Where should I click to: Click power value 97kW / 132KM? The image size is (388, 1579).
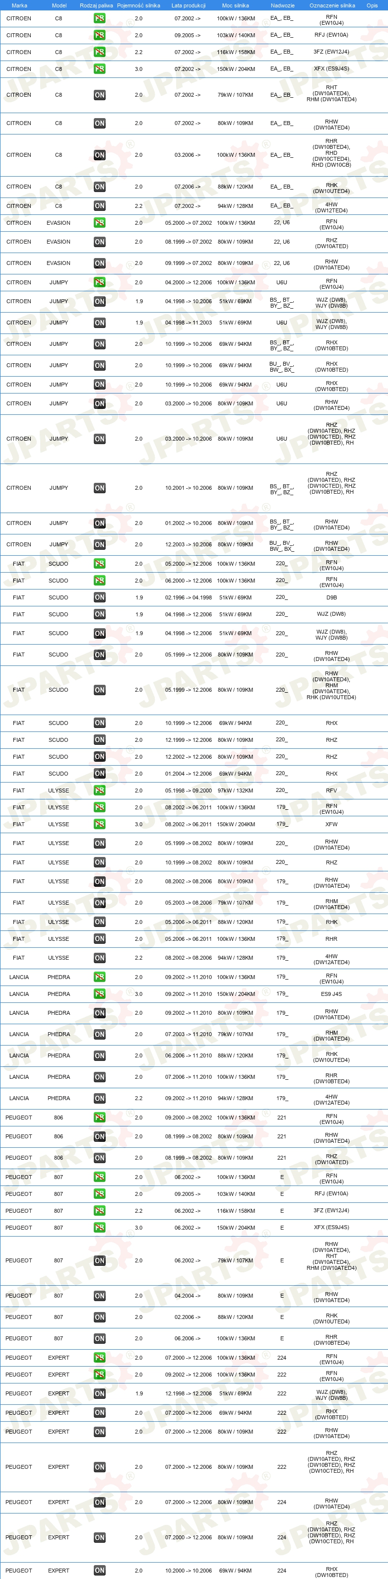(x=235, y=790)
